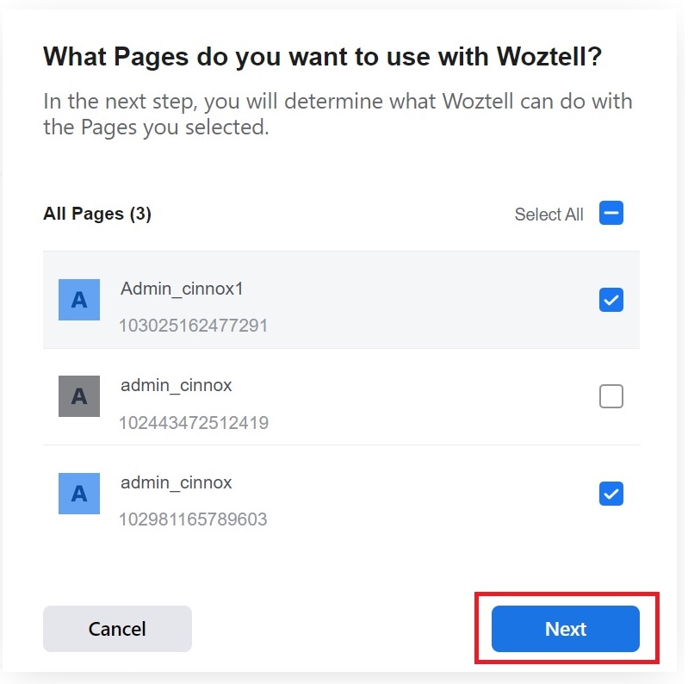
Task: Click the Admin_cinnox1 page name
Action: tap(182, 289)
